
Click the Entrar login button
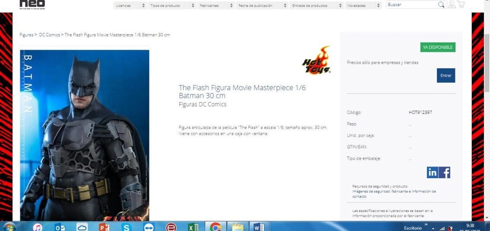click(x=446, y=75)
